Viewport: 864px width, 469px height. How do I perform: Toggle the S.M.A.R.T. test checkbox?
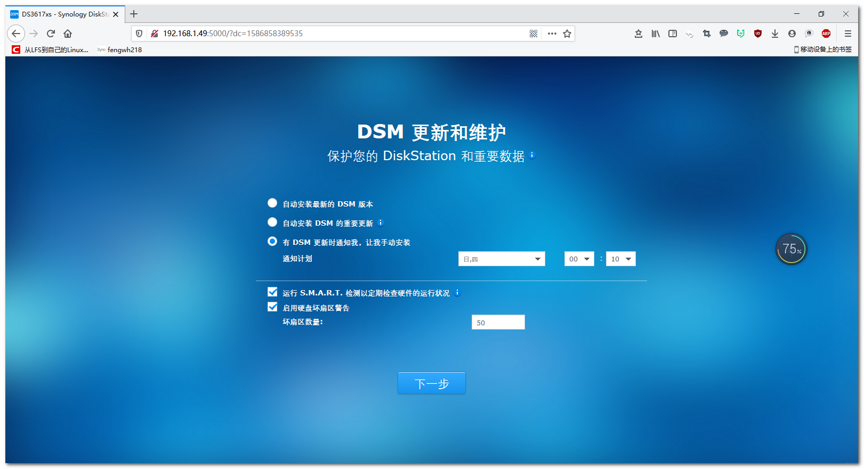pyautogui.click(x=272, y=292)
